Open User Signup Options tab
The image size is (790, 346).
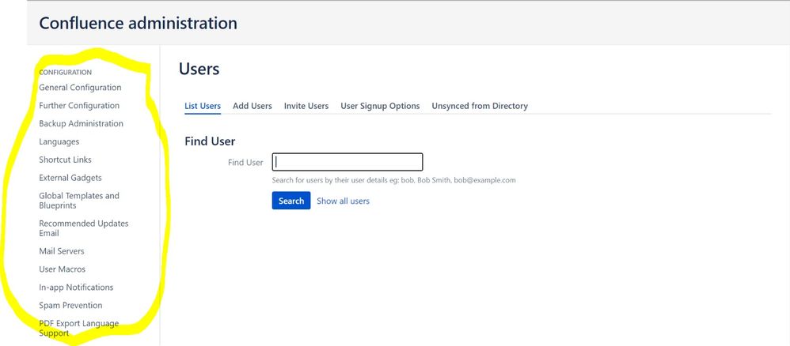[380, 106]
